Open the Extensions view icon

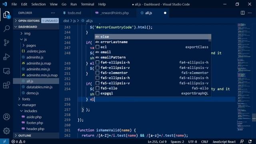[6, 85]
